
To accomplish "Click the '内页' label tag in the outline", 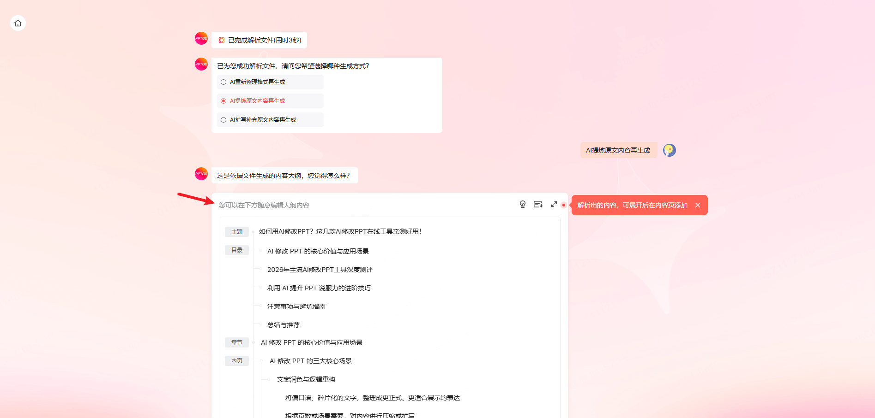I will click(x=236, y=360).
